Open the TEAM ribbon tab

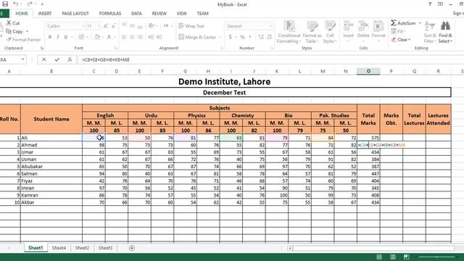tap(202, 13)
